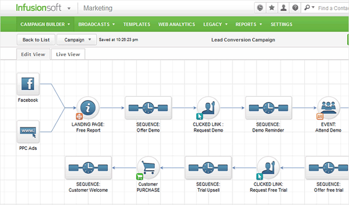
Task: Select the Customer Purchase cart goal icon
Action: [148, 168]
